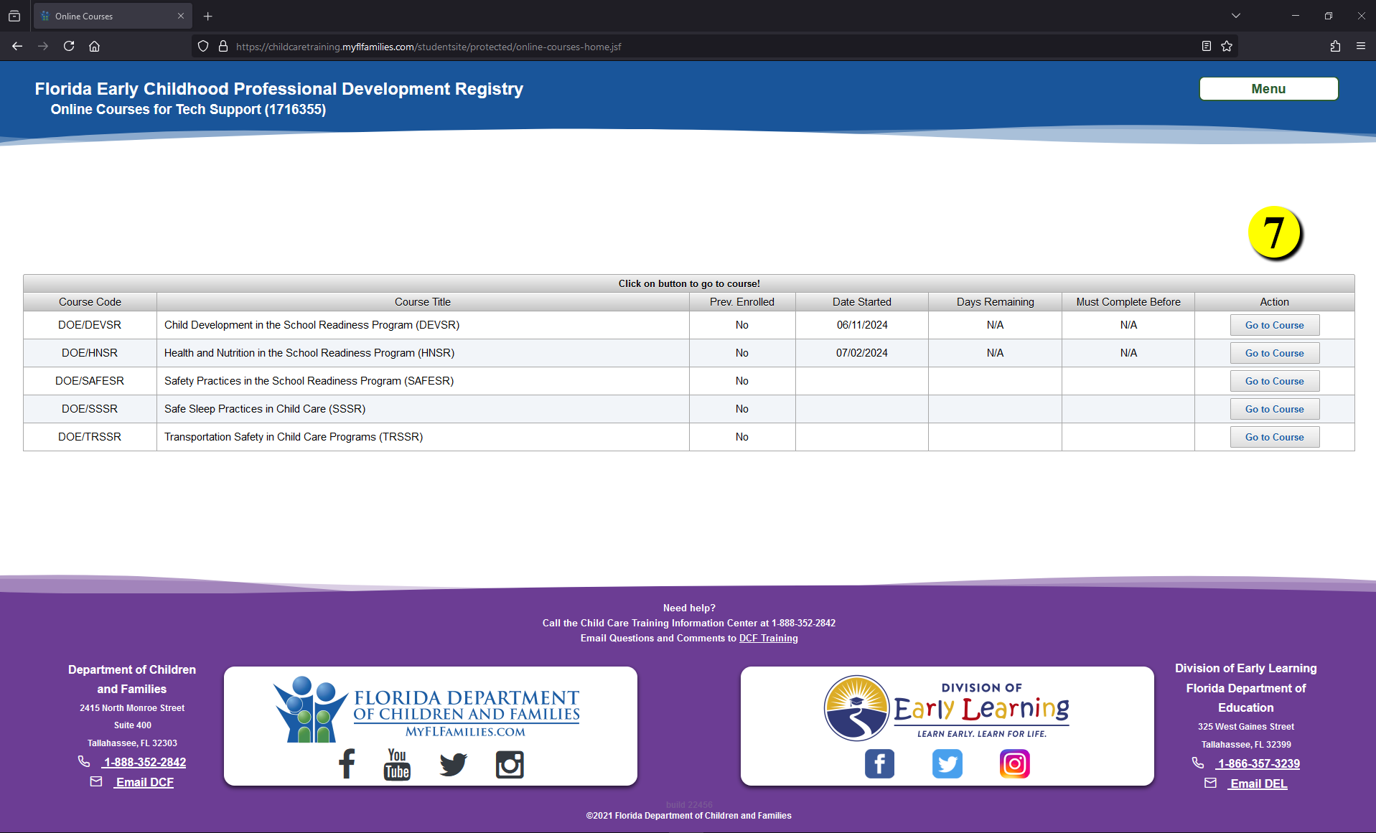
Task: Select the Safety Practices course title
Action: (x=309, y=381)
